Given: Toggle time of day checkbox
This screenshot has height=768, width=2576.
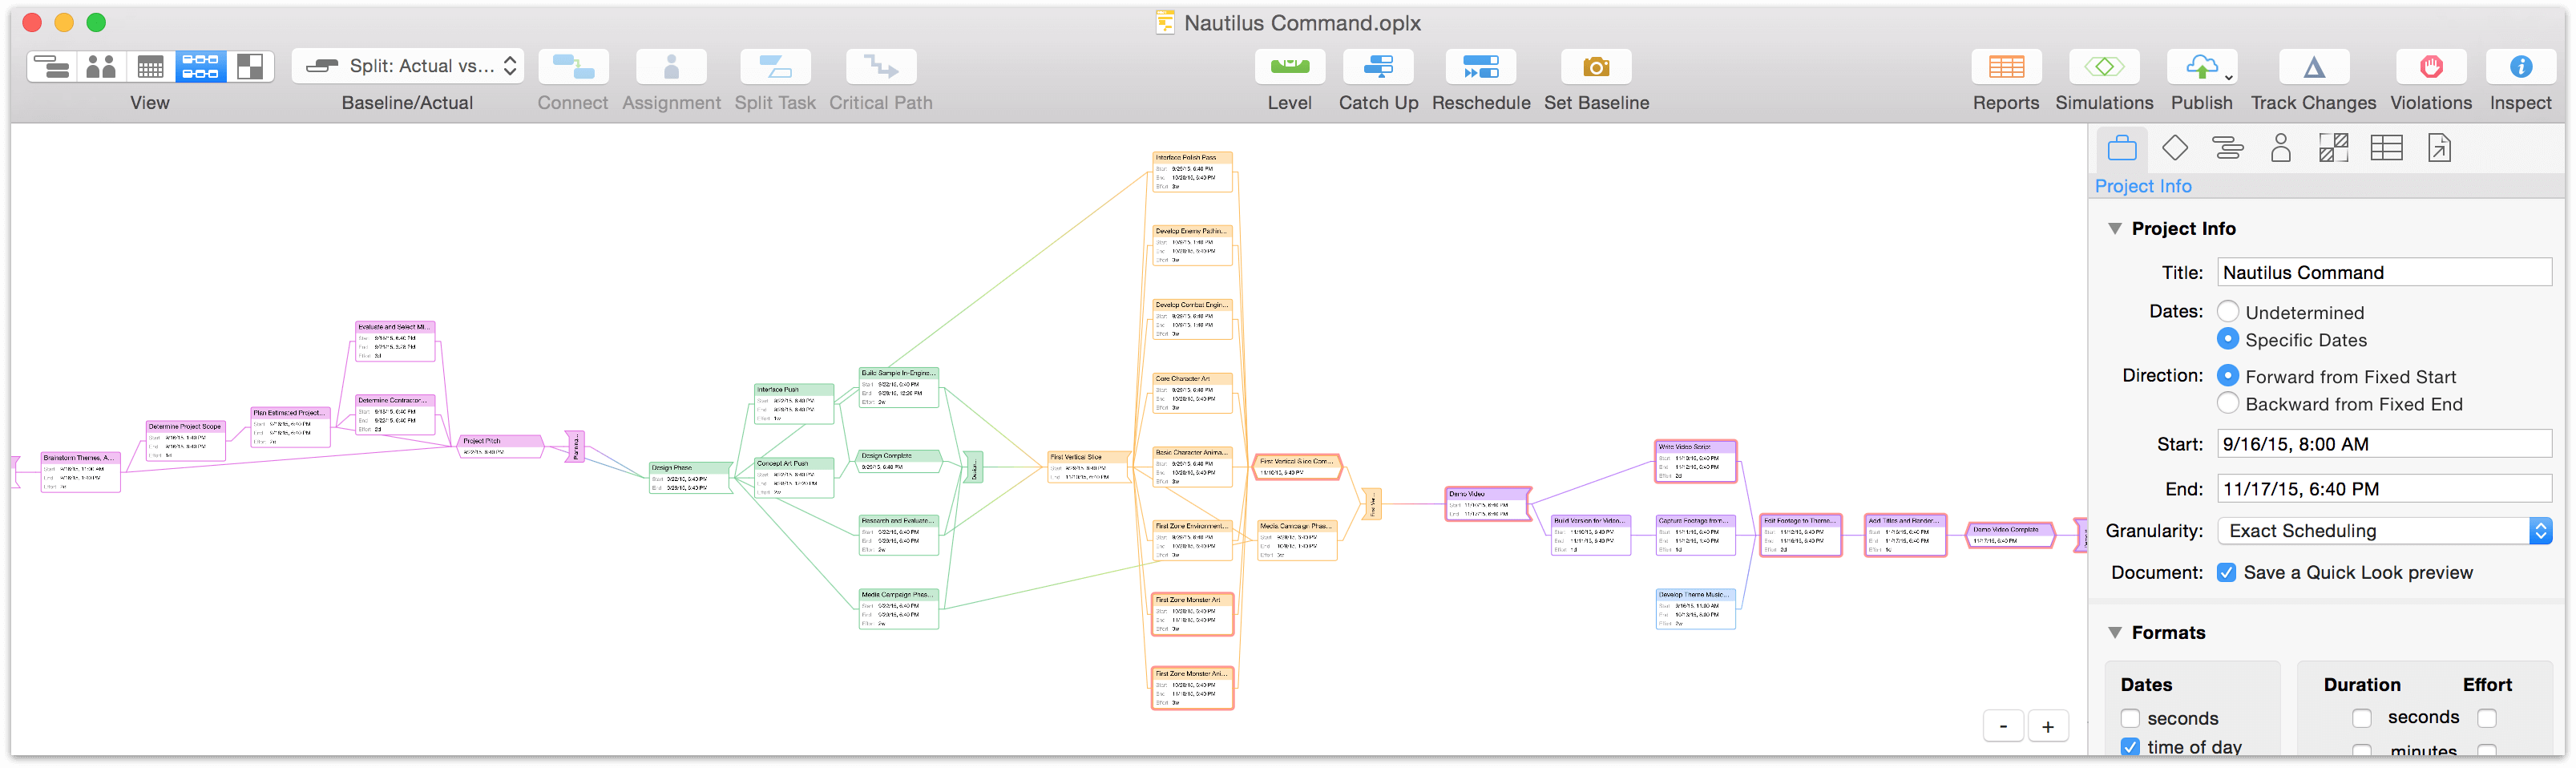Looking at the screenshot, I should coord(2130,746).
